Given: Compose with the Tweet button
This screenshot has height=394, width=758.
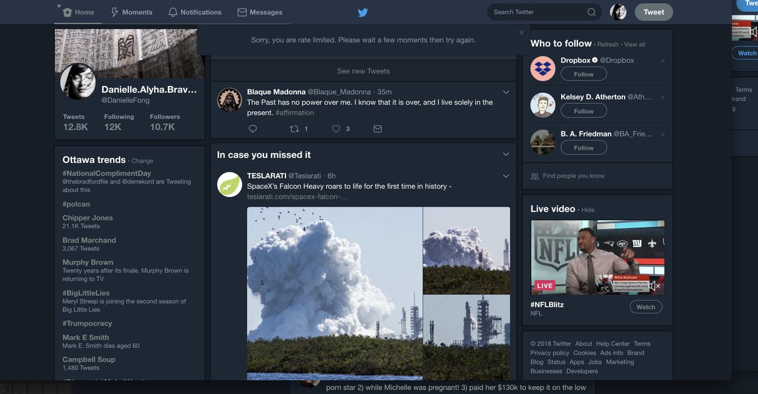Looking at the screenshot, I should (x=654, y=12).
